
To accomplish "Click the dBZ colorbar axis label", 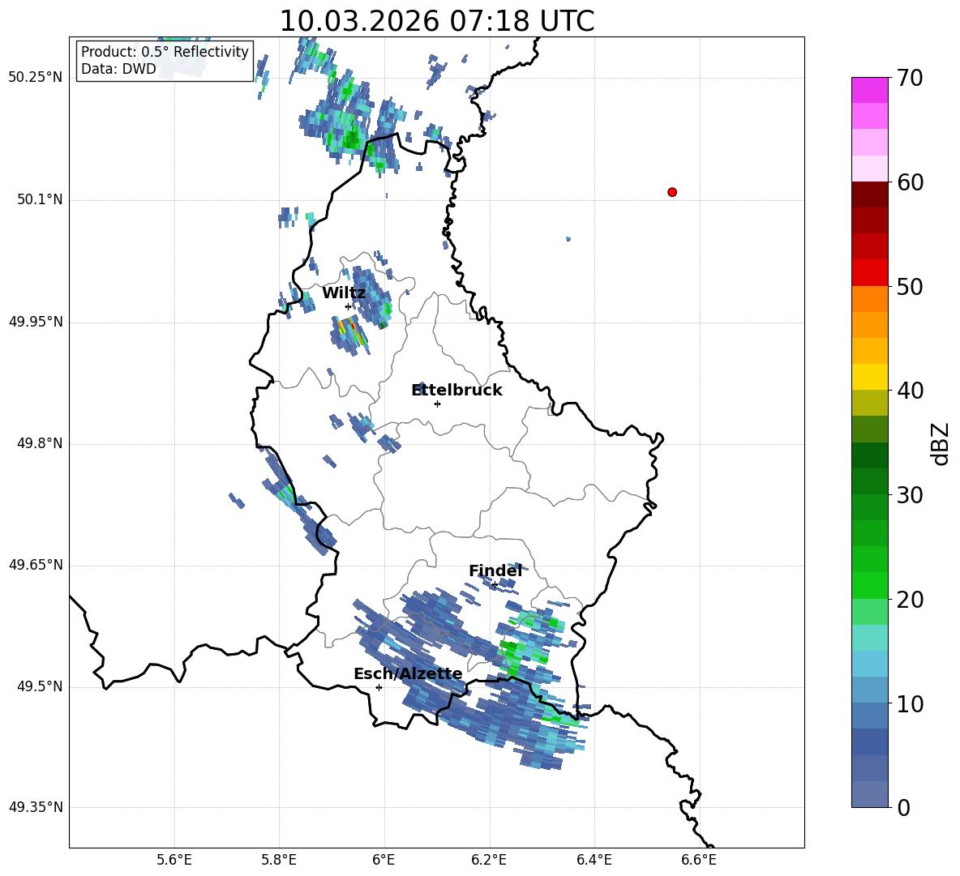I will point(940,443).
